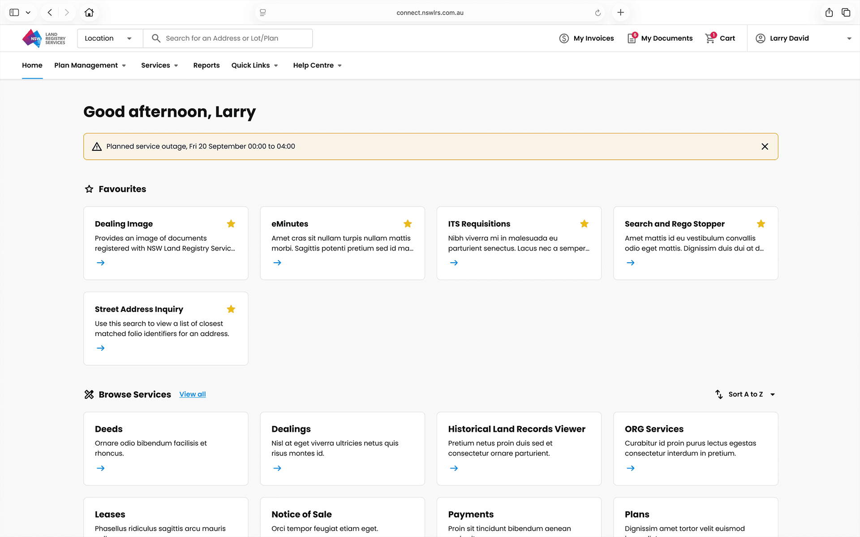Click the My Invoices dollar icon
Screen dimensions: 860x537
pyautogui.click(x=564, y=38)
